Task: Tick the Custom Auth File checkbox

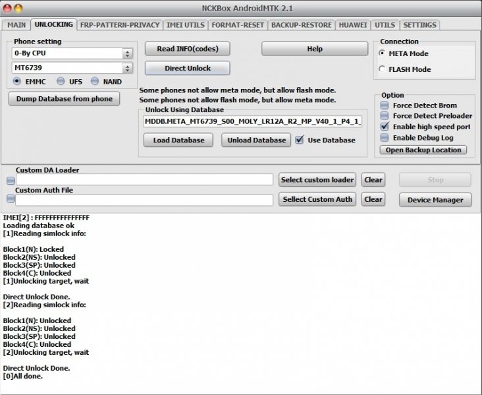Action: pos(11,199)
